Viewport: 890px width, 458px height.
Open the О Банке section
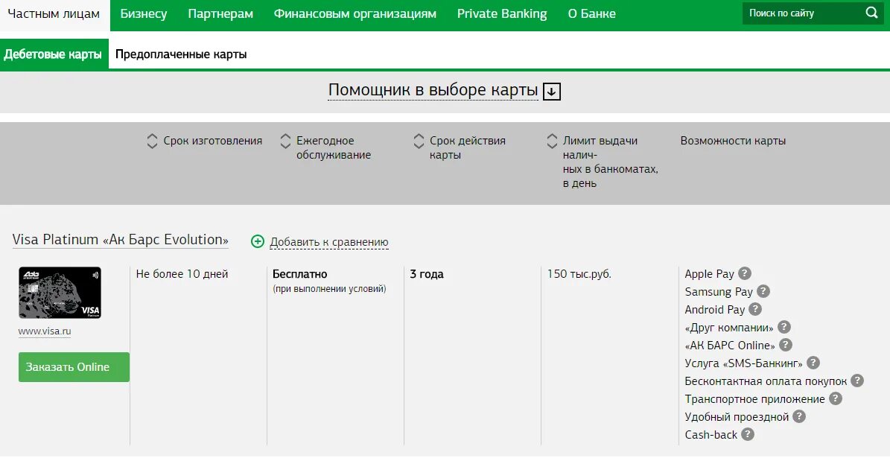coord(591,14)
